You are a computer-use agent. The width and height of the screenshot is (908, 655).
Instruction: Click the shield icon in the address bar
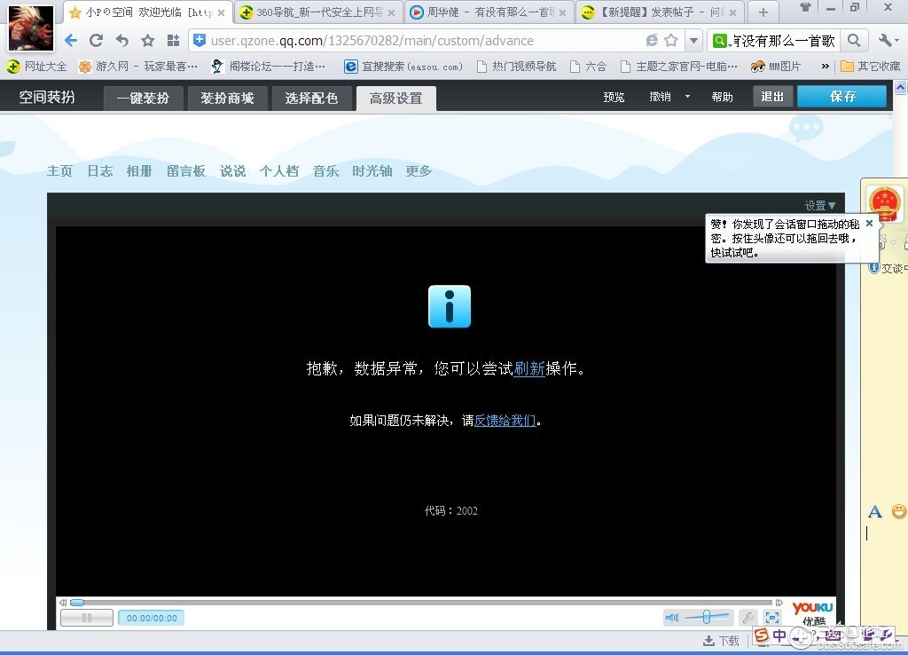coord(200,40)
